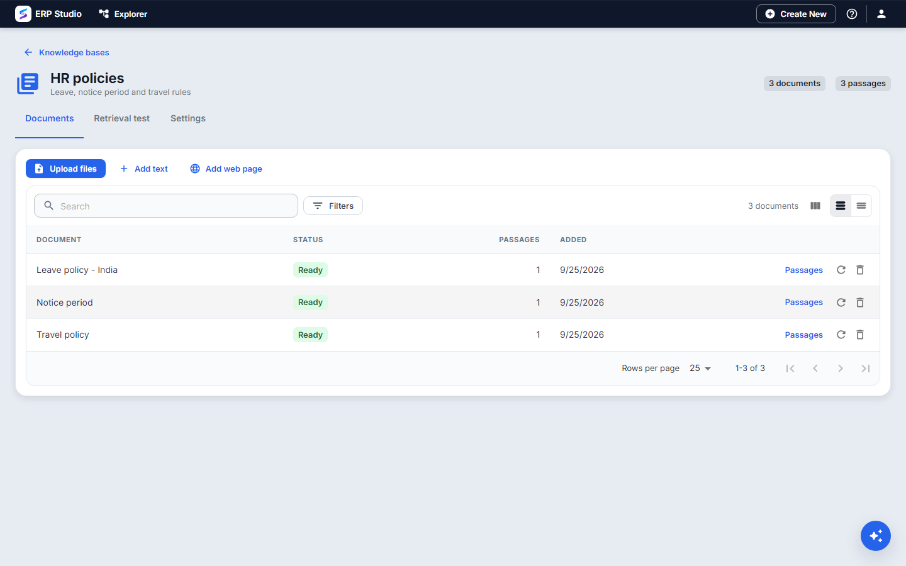This screenshot has width=906, height=566.
Task: Click the ERP Studio logo icon
Action: (23, 14)
